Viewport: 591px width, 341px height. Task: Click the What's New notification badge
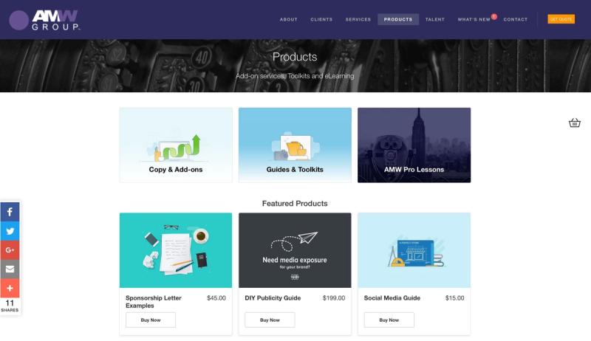click(494, 16)
